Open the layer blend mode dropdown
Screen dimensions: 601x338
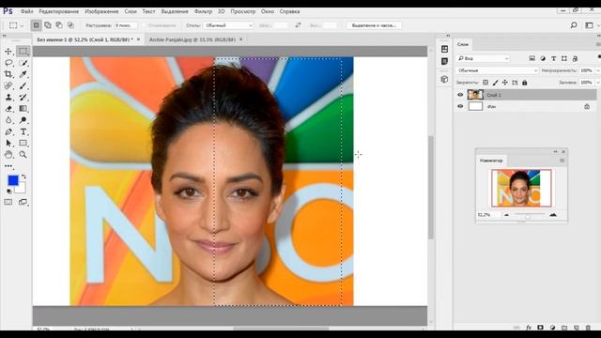[497, 70]
